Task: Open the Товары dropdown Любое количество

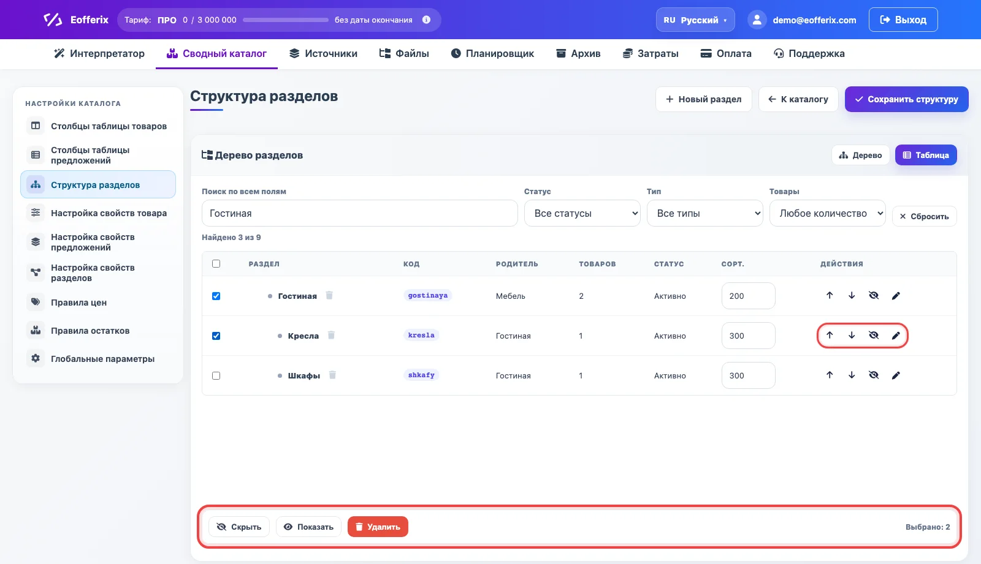Action: coord(828,213)
